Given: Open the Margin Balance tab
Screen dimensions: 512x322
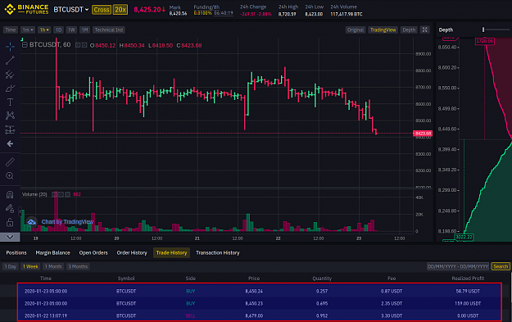Looking at the screenshot, I should click(53, 253).
